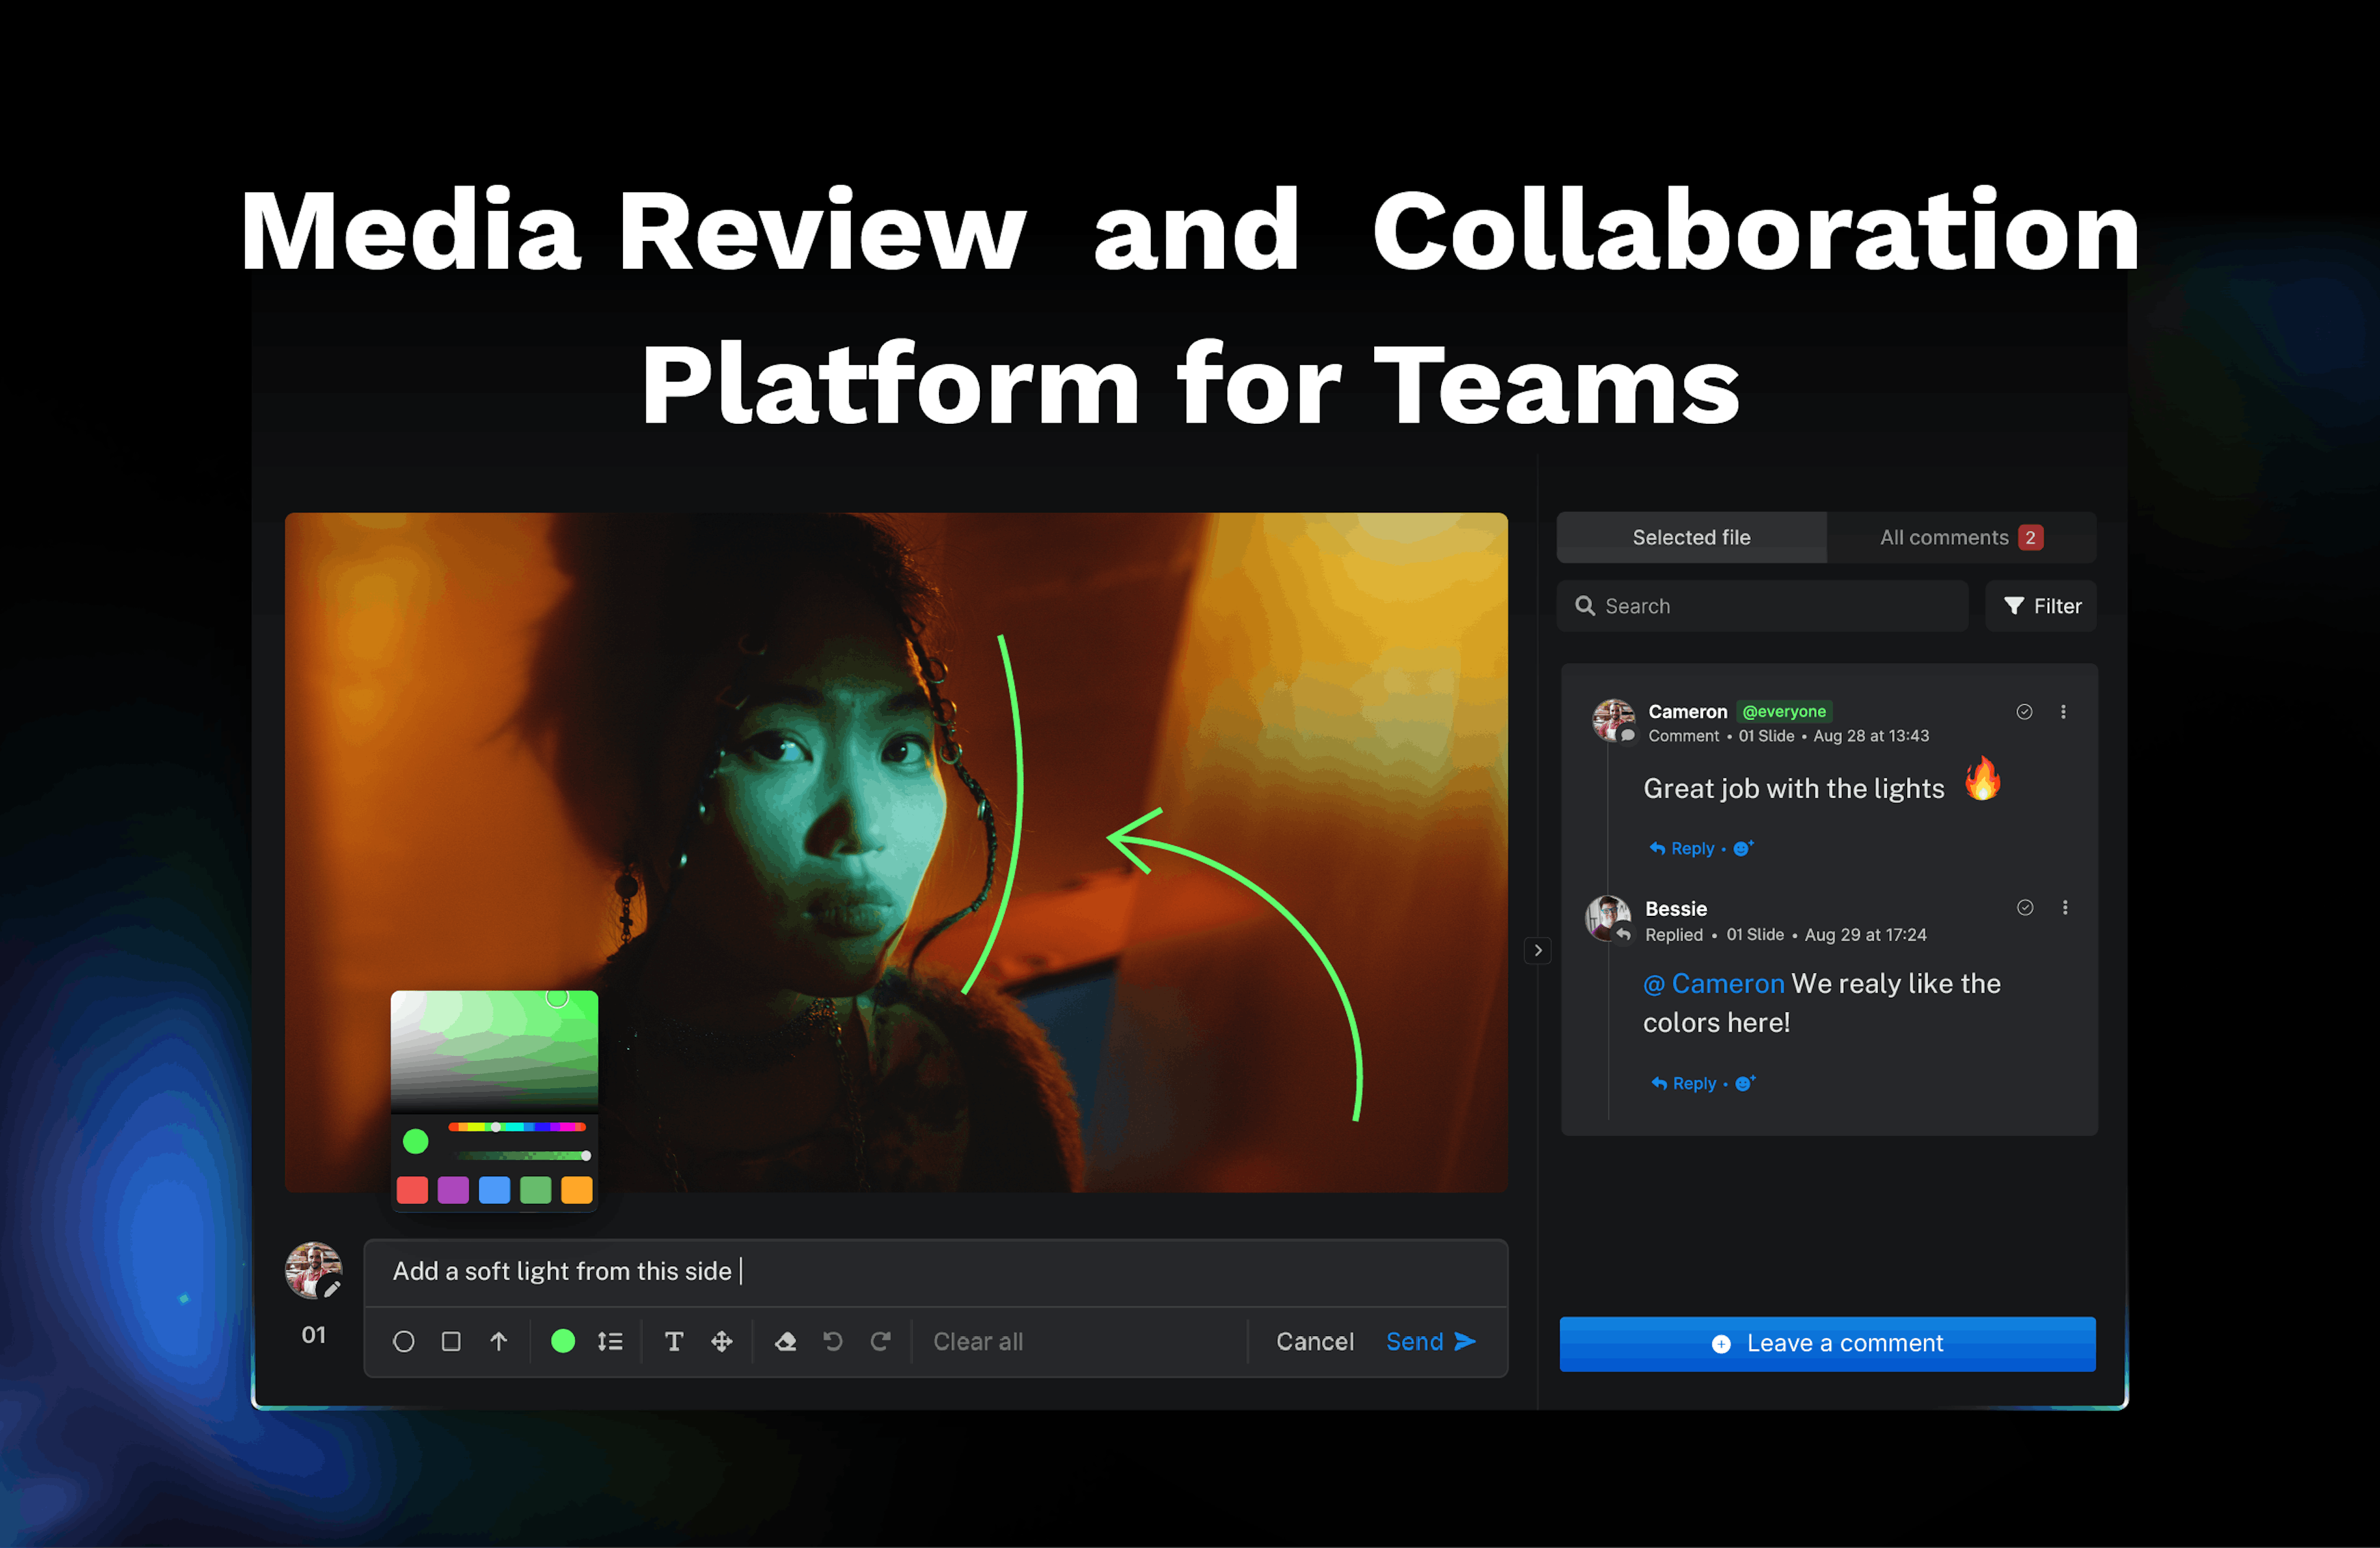
Task: Mark Bessie's reply as resolved
Action: tap(2026, 908)
